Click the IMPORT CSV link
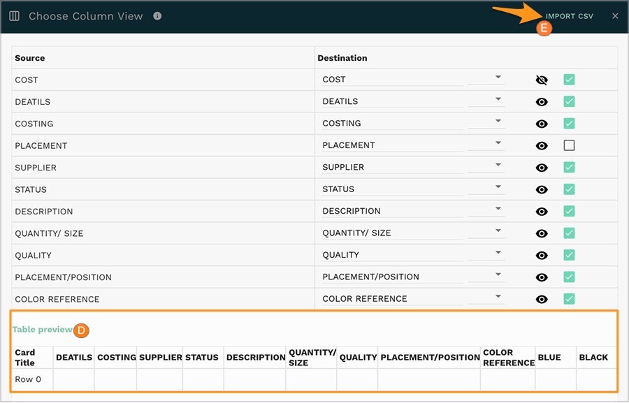This screenshot has width=629, height=403. 570,15
